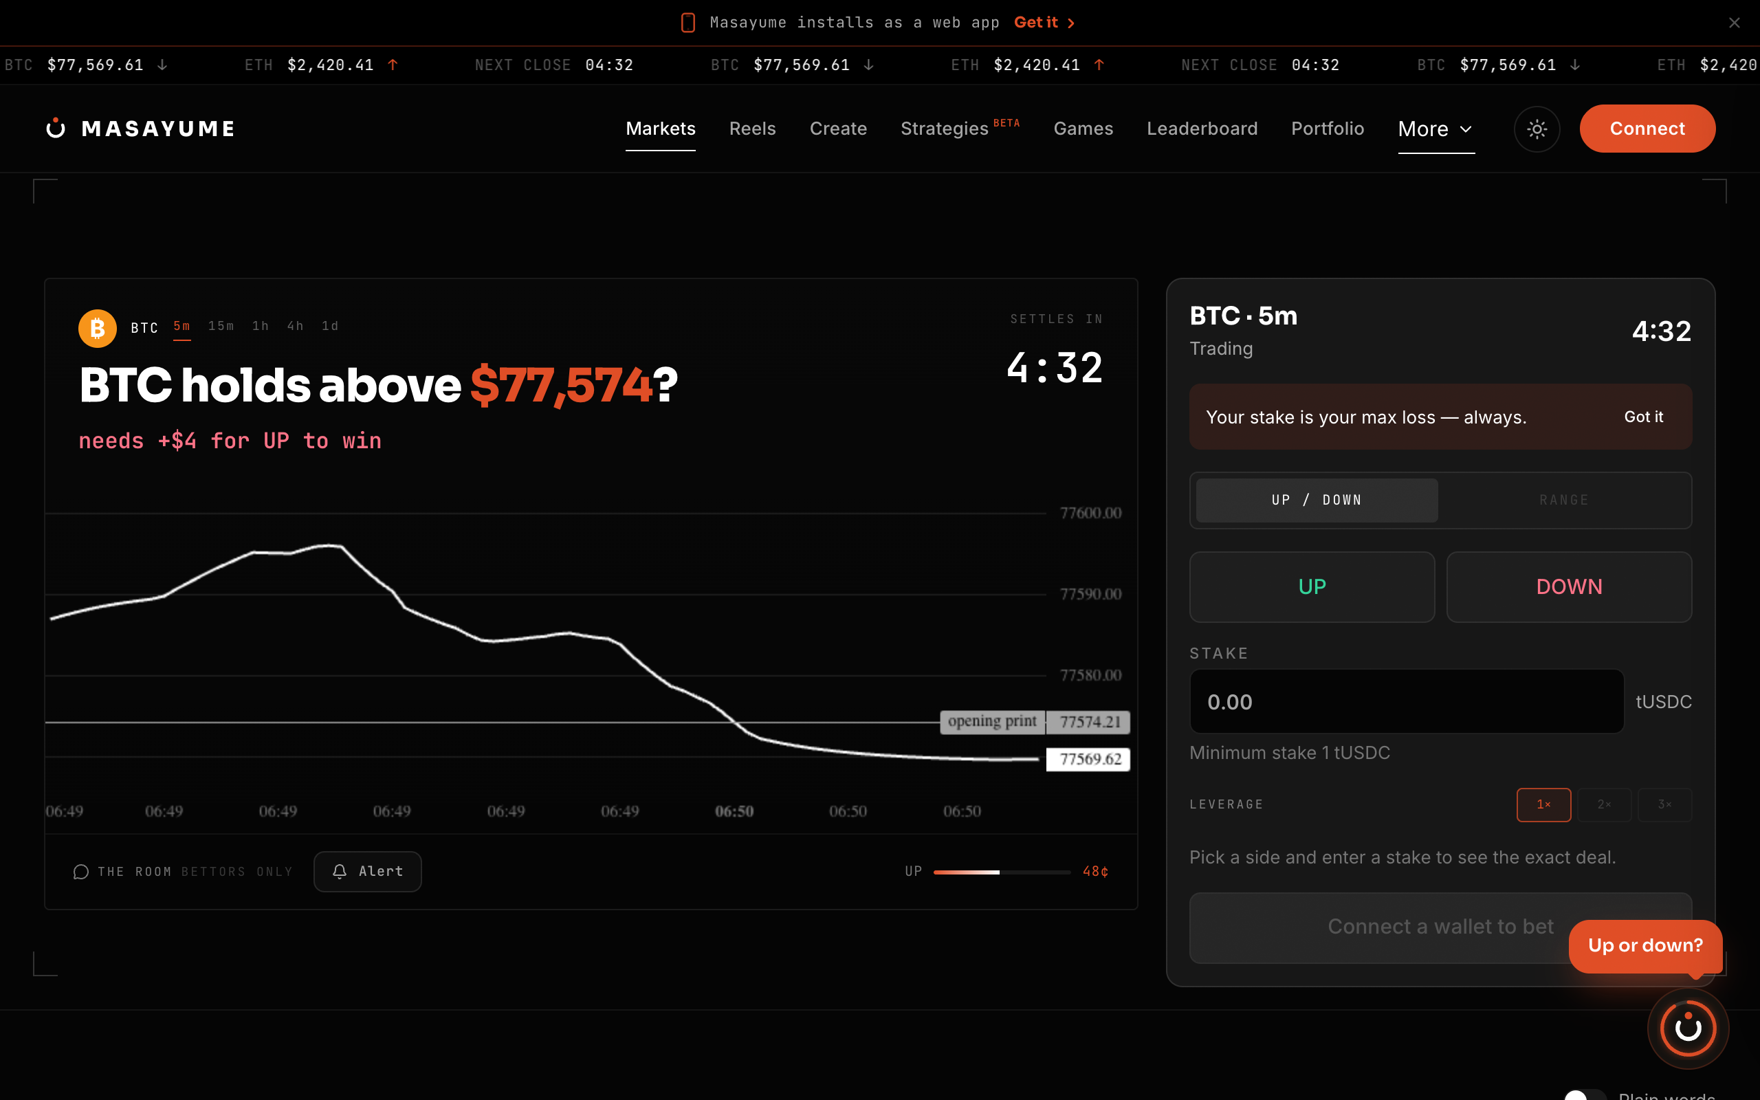Open the Get it install link
This screenshot has height=1100, width=1760.
point(1044,23)
